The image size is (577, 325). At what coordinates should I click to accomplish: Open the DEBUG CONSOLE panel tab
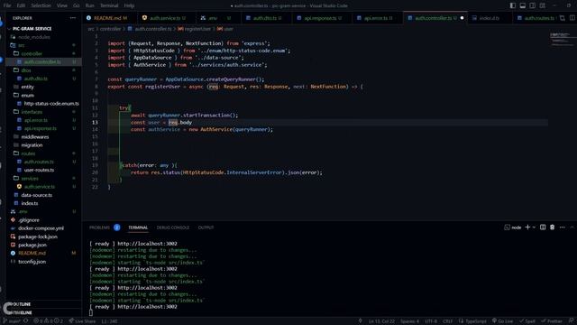click(x=173, y=227)
